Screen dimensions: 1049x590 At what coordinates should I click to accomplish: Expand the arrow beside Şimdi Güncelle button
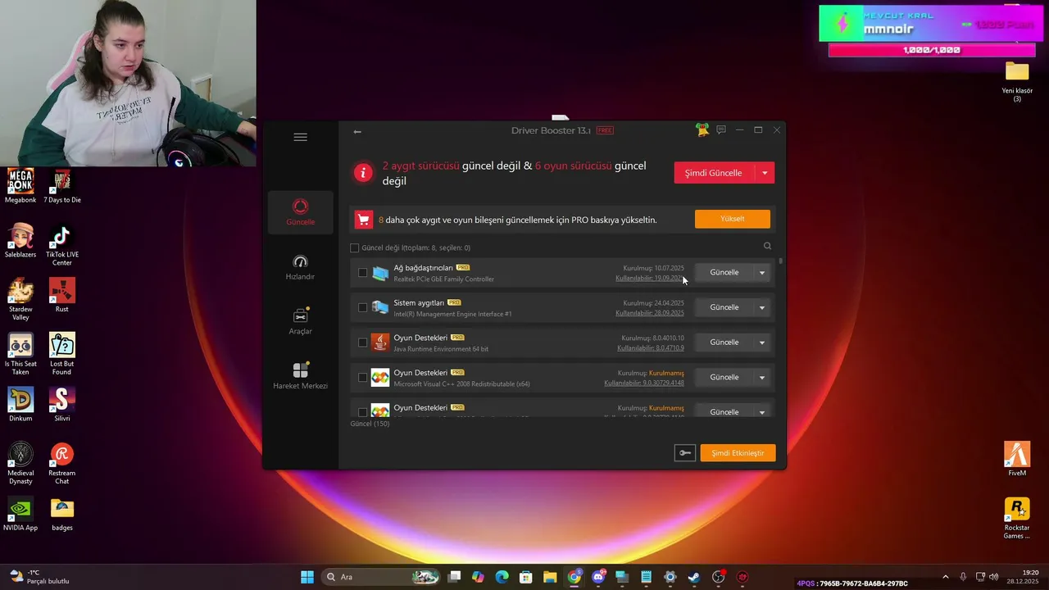point(765,173)
